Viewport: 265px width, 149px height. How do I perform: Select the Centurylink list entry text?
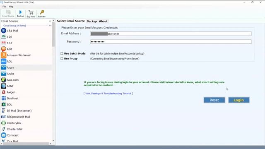point(14,123)
